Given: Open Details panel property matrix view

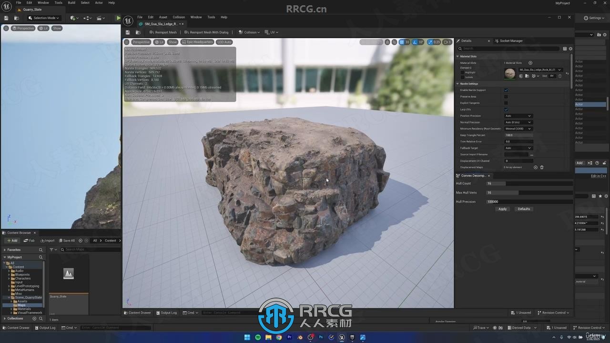Looking at the screenshot, I should (x=565, y=49).
